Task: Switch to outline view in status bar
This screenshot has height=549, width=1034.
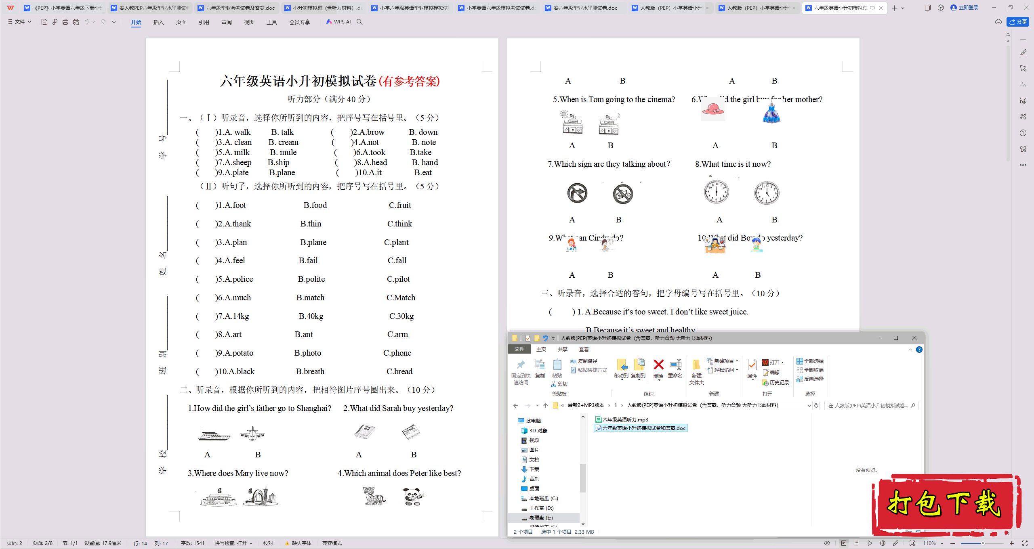Action: tap(857, 543)
